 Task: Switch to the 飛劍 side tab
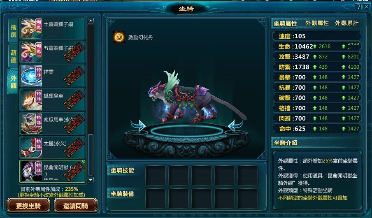pos(13,31)
